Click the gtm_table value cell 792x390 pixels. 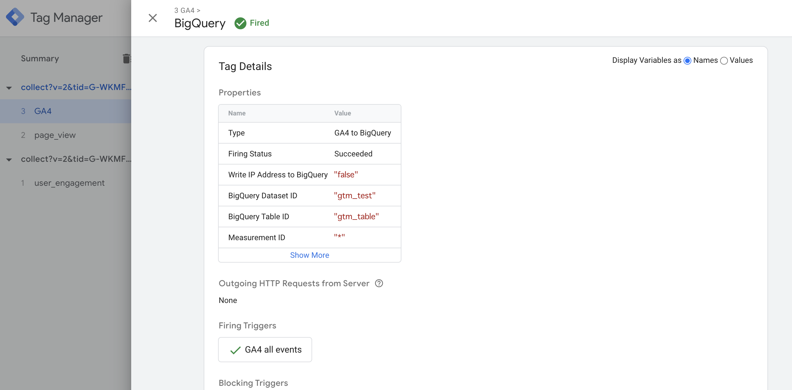click(x=356, y=217)
